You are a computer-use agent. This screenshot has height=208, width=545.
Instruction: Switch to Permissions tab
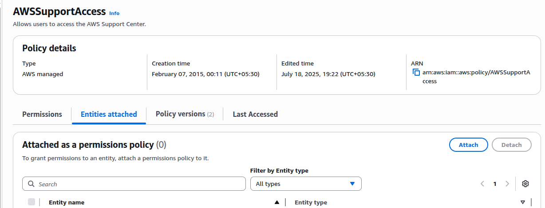click(x=42, y=114)
